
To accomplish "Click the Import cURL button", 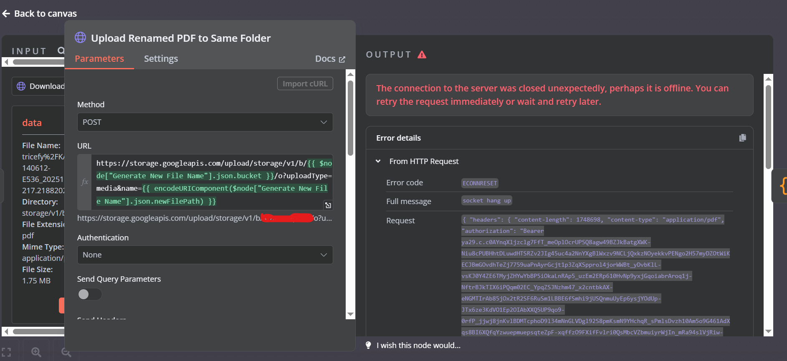I will point(305,83).
